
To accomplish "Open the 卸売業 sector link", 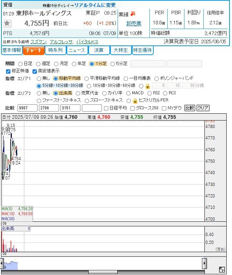I will (134, 24).
